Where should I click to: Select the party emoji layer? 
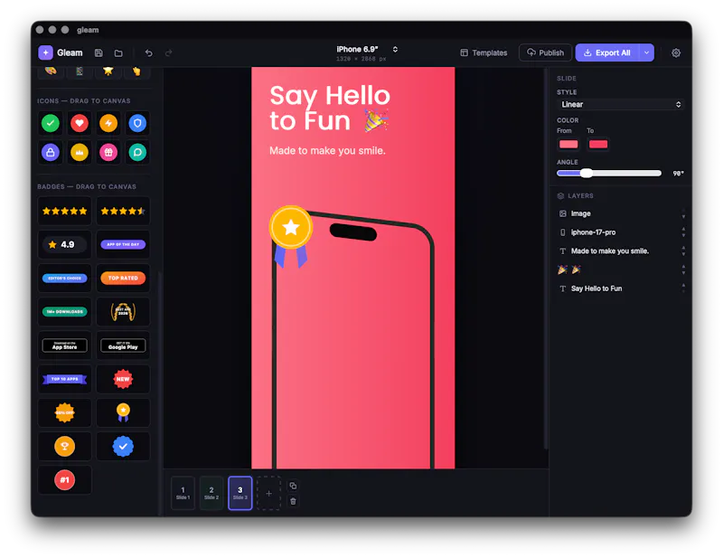[x=617, y=270]
